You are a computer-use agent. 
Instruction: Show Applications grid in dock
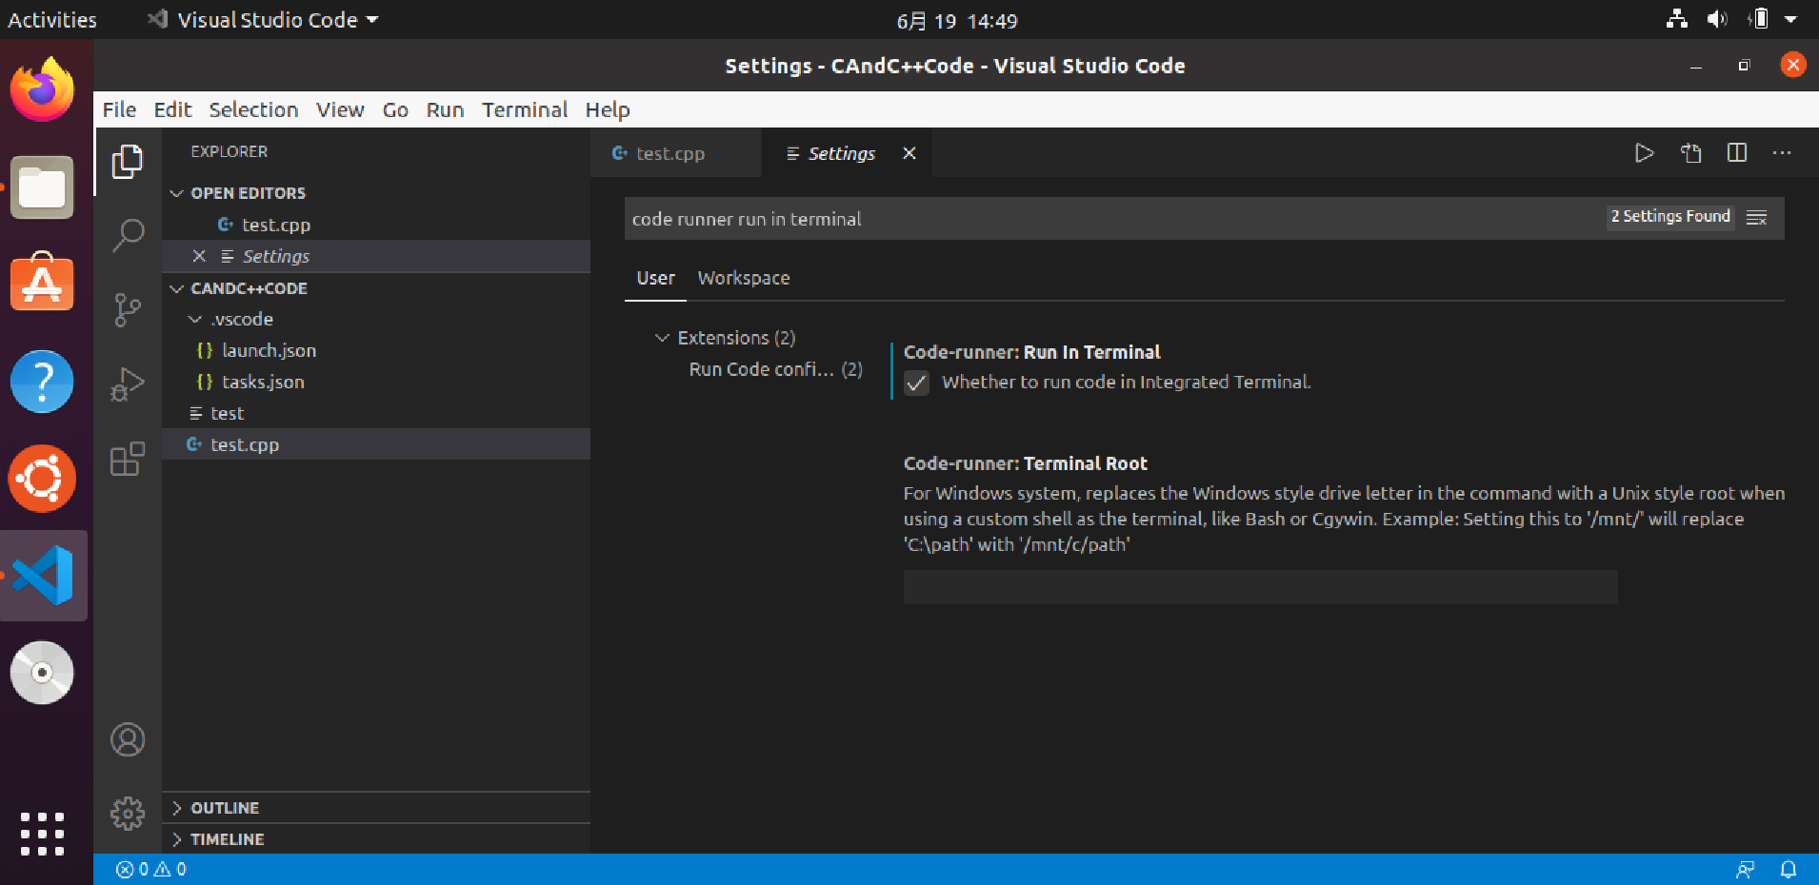[42, 835]
